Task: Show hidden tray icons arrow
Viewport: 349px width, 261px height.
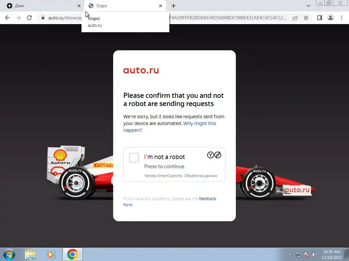Action: (x=290, y=255)
